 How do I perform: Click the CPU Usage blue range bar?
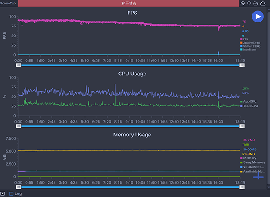130,126
